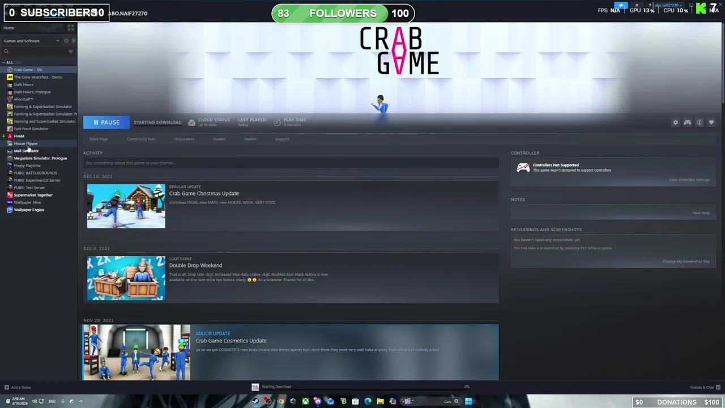Select Supermarket Together in library
This screenshot has width=725, height=408.
tap(39, 195)
